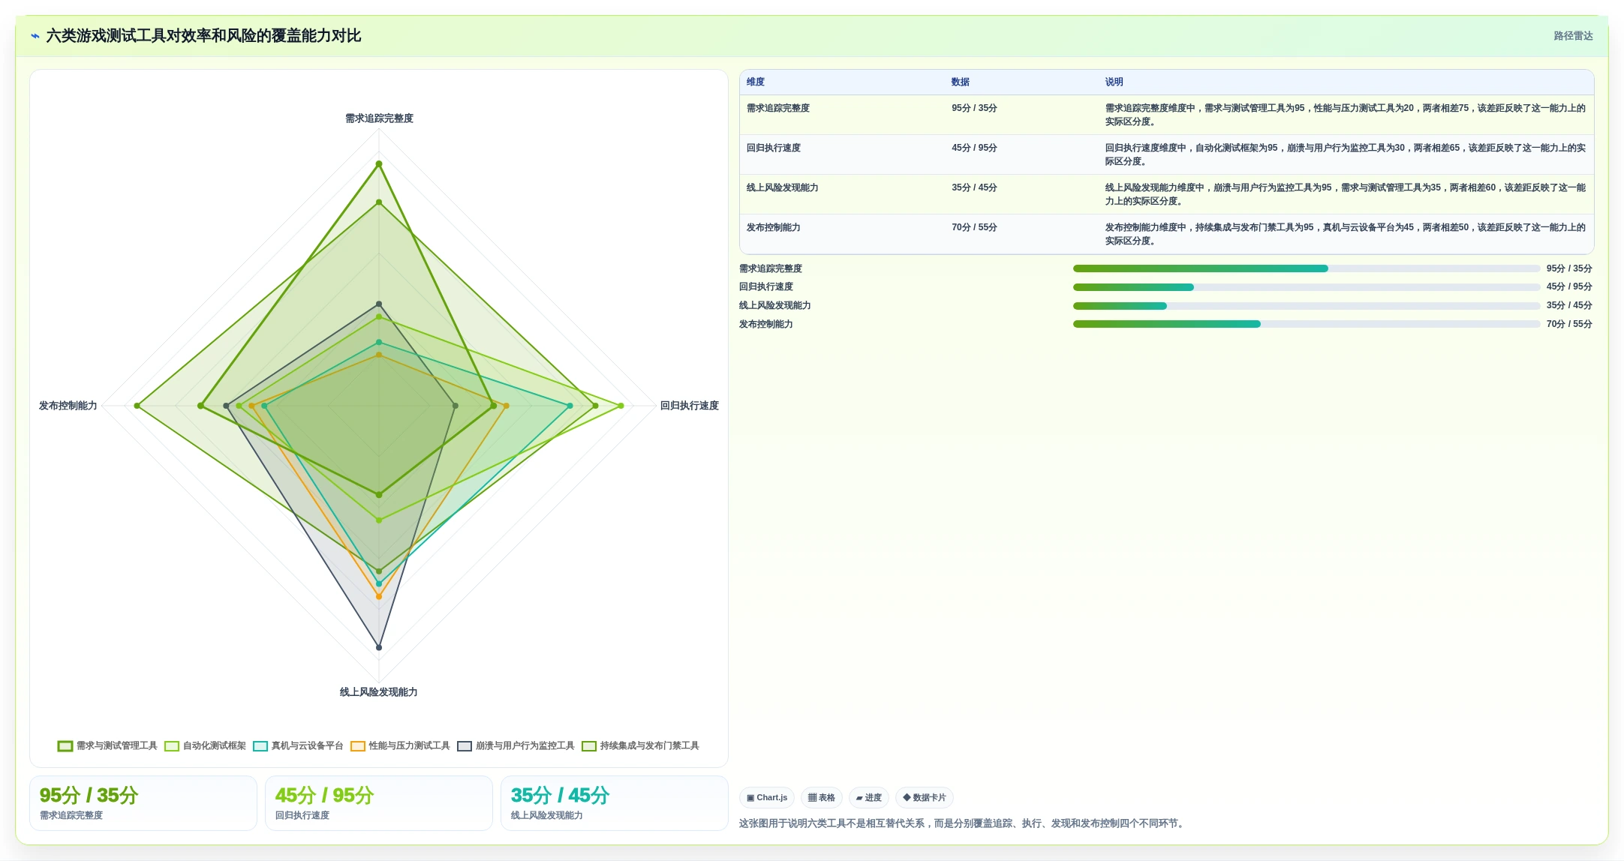Select the Chart.js tag chip

coord(767,797)
